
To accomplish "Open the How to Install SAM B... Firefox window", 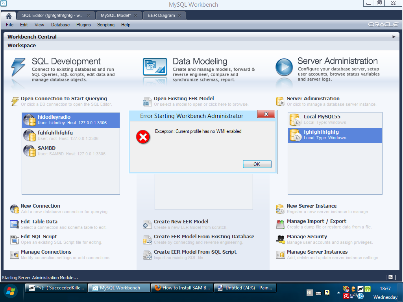I will [x=182, y=288].
